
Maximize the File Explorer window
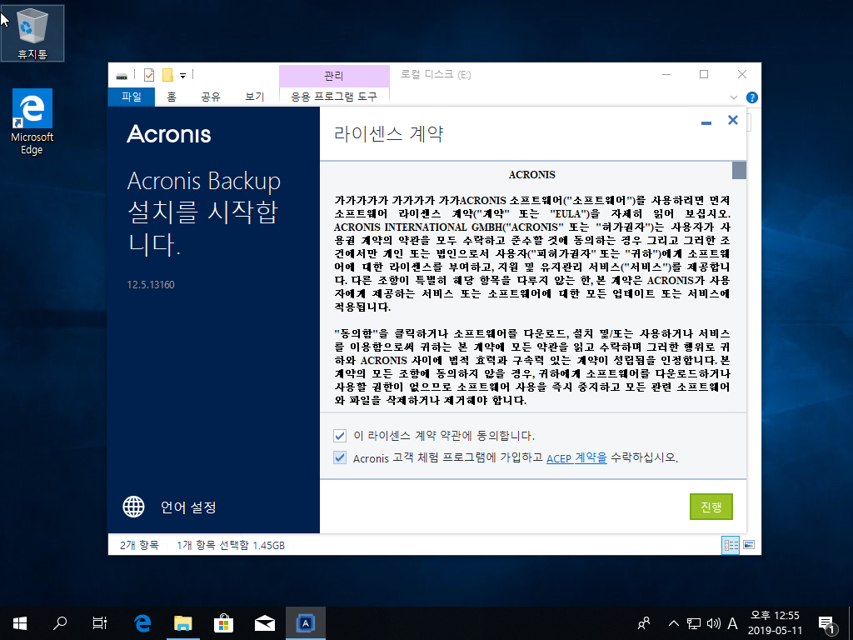(704, 74)
